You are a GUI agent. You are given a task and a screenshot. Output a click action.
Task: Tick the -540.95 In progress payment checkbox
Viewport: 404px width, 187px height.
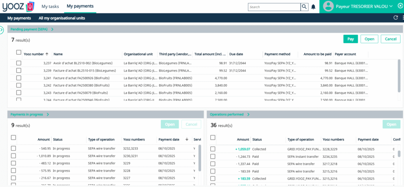[x=13, y=148]
